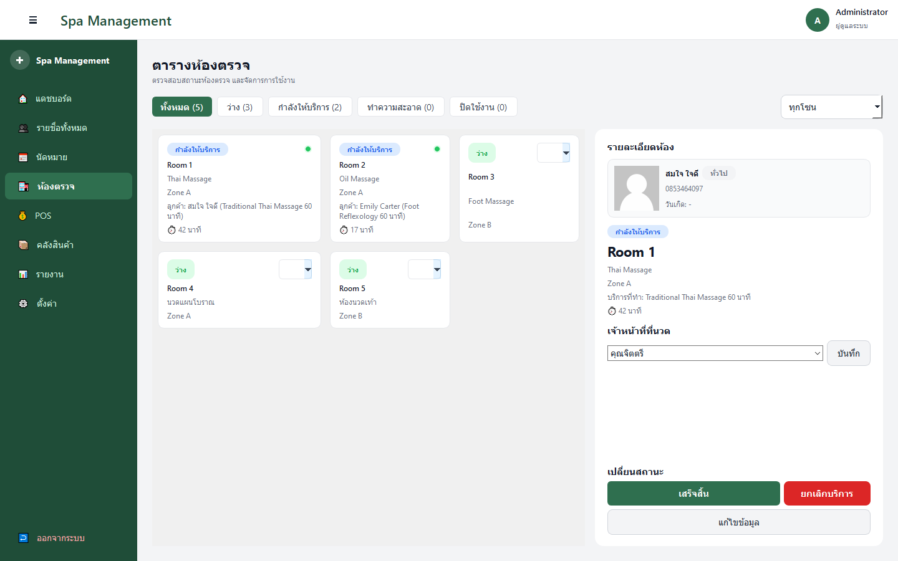This screenshot has width=898, height=561.
Task: Open the POS menu item
Action: pos(69,216)
